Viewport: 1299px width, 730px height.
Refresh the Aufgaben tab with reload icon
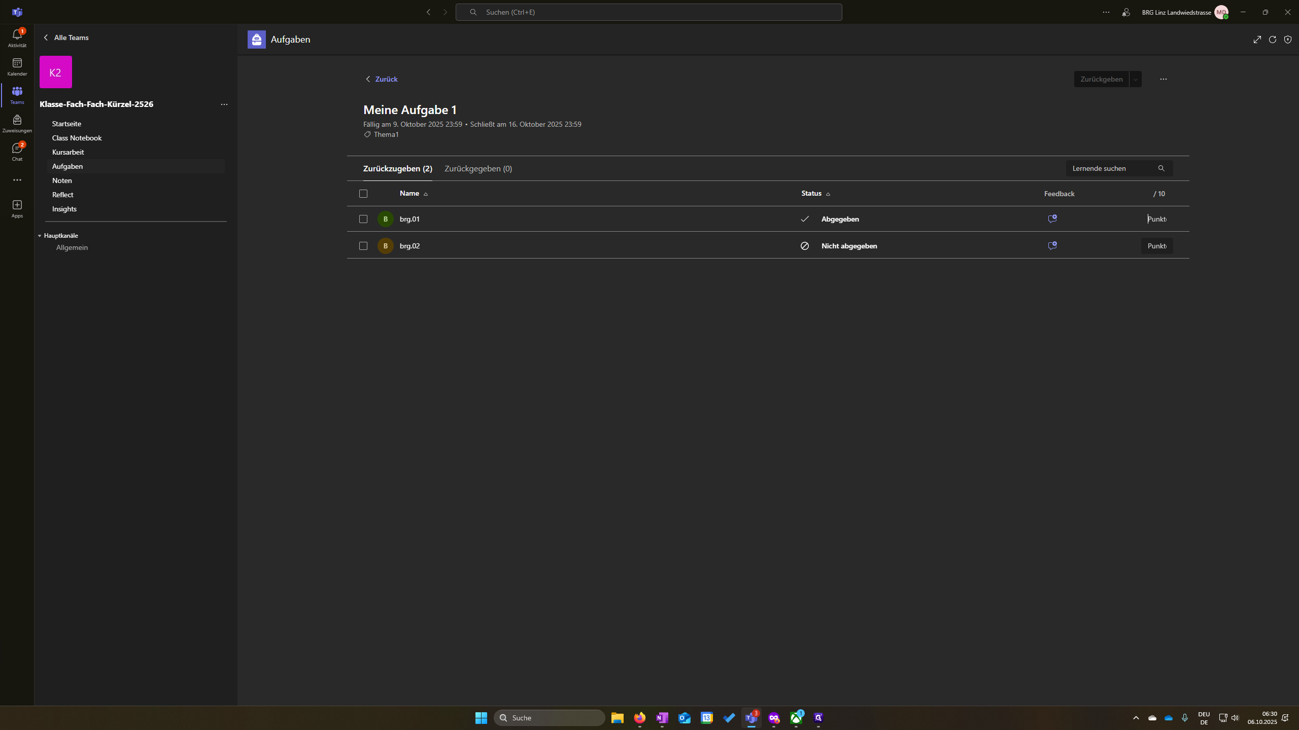[1273, 40]
